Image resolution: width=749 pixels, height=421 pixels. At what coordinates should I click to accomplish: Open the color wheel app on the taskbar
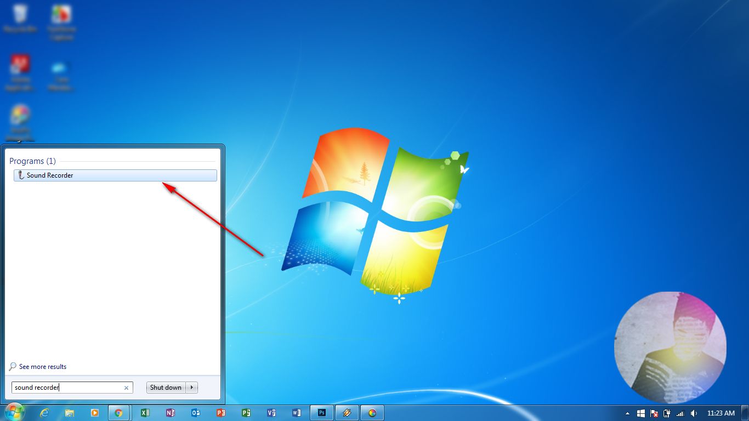point(372,413)
